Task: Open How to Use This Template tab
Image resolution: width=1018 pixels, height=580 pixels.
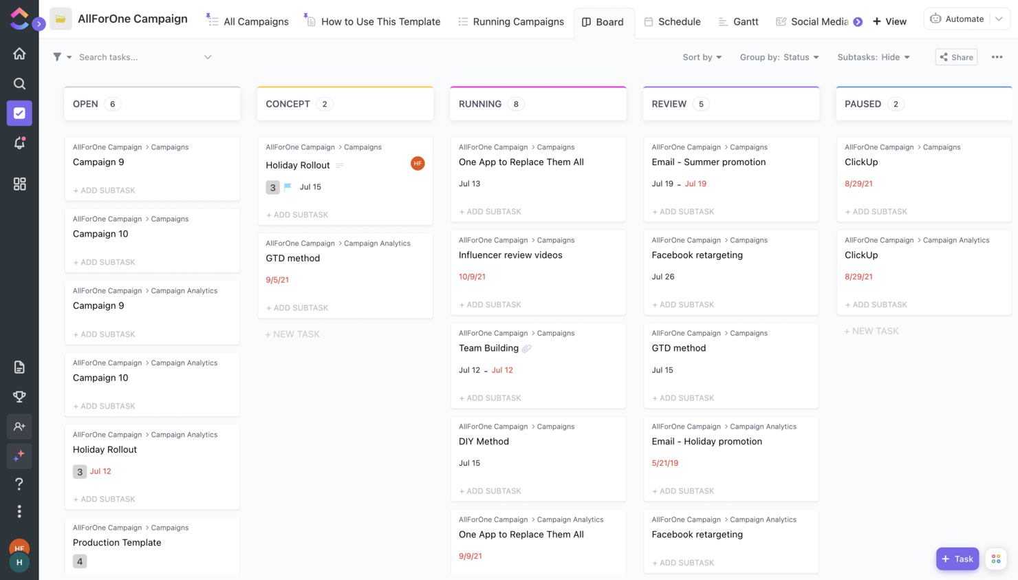Action: coord(372,21)
